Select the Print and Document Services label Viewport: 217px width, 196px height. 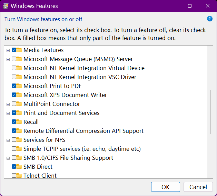[61, 113]
